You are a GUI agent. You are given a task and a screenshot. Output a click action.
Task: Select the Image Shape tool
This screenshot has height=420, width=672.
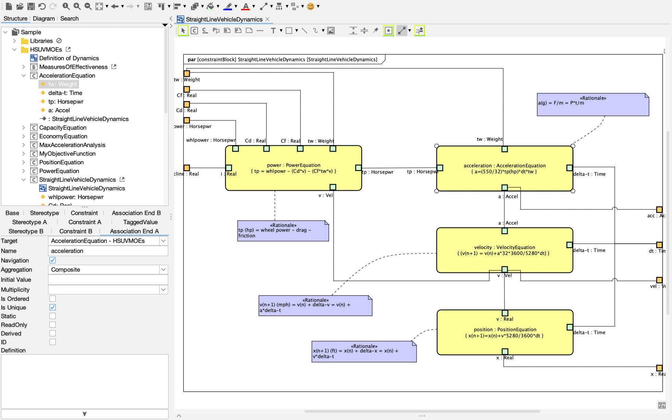click(331, 30)
